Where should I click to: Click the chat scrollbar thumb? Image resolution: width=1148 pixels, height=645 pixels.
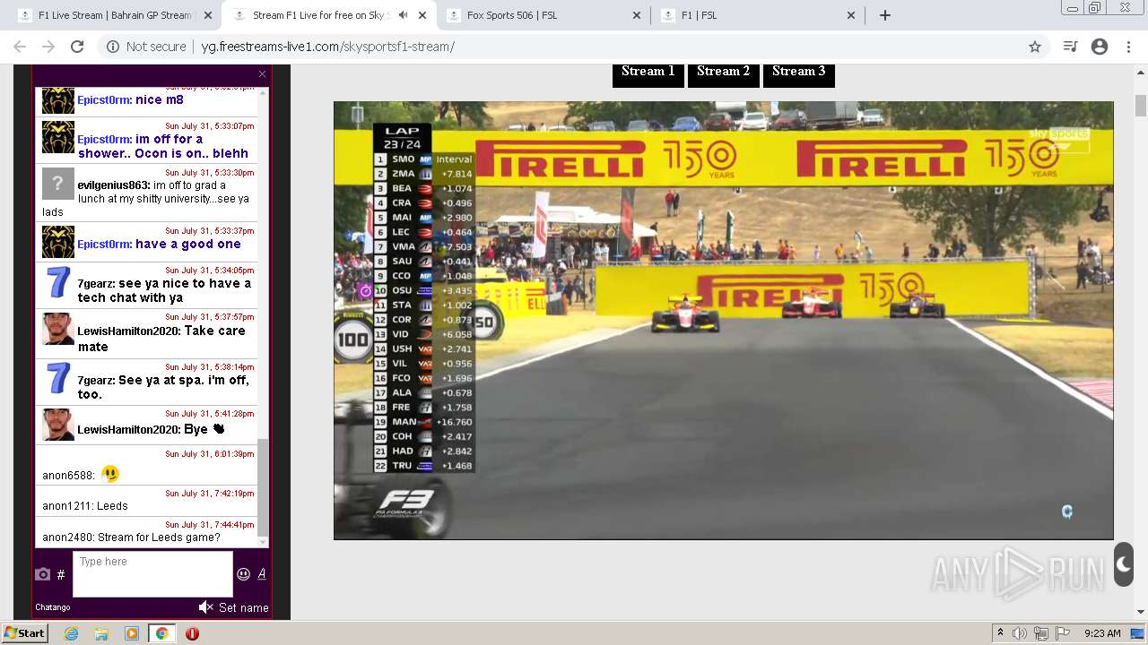click(x=263, y=488)
